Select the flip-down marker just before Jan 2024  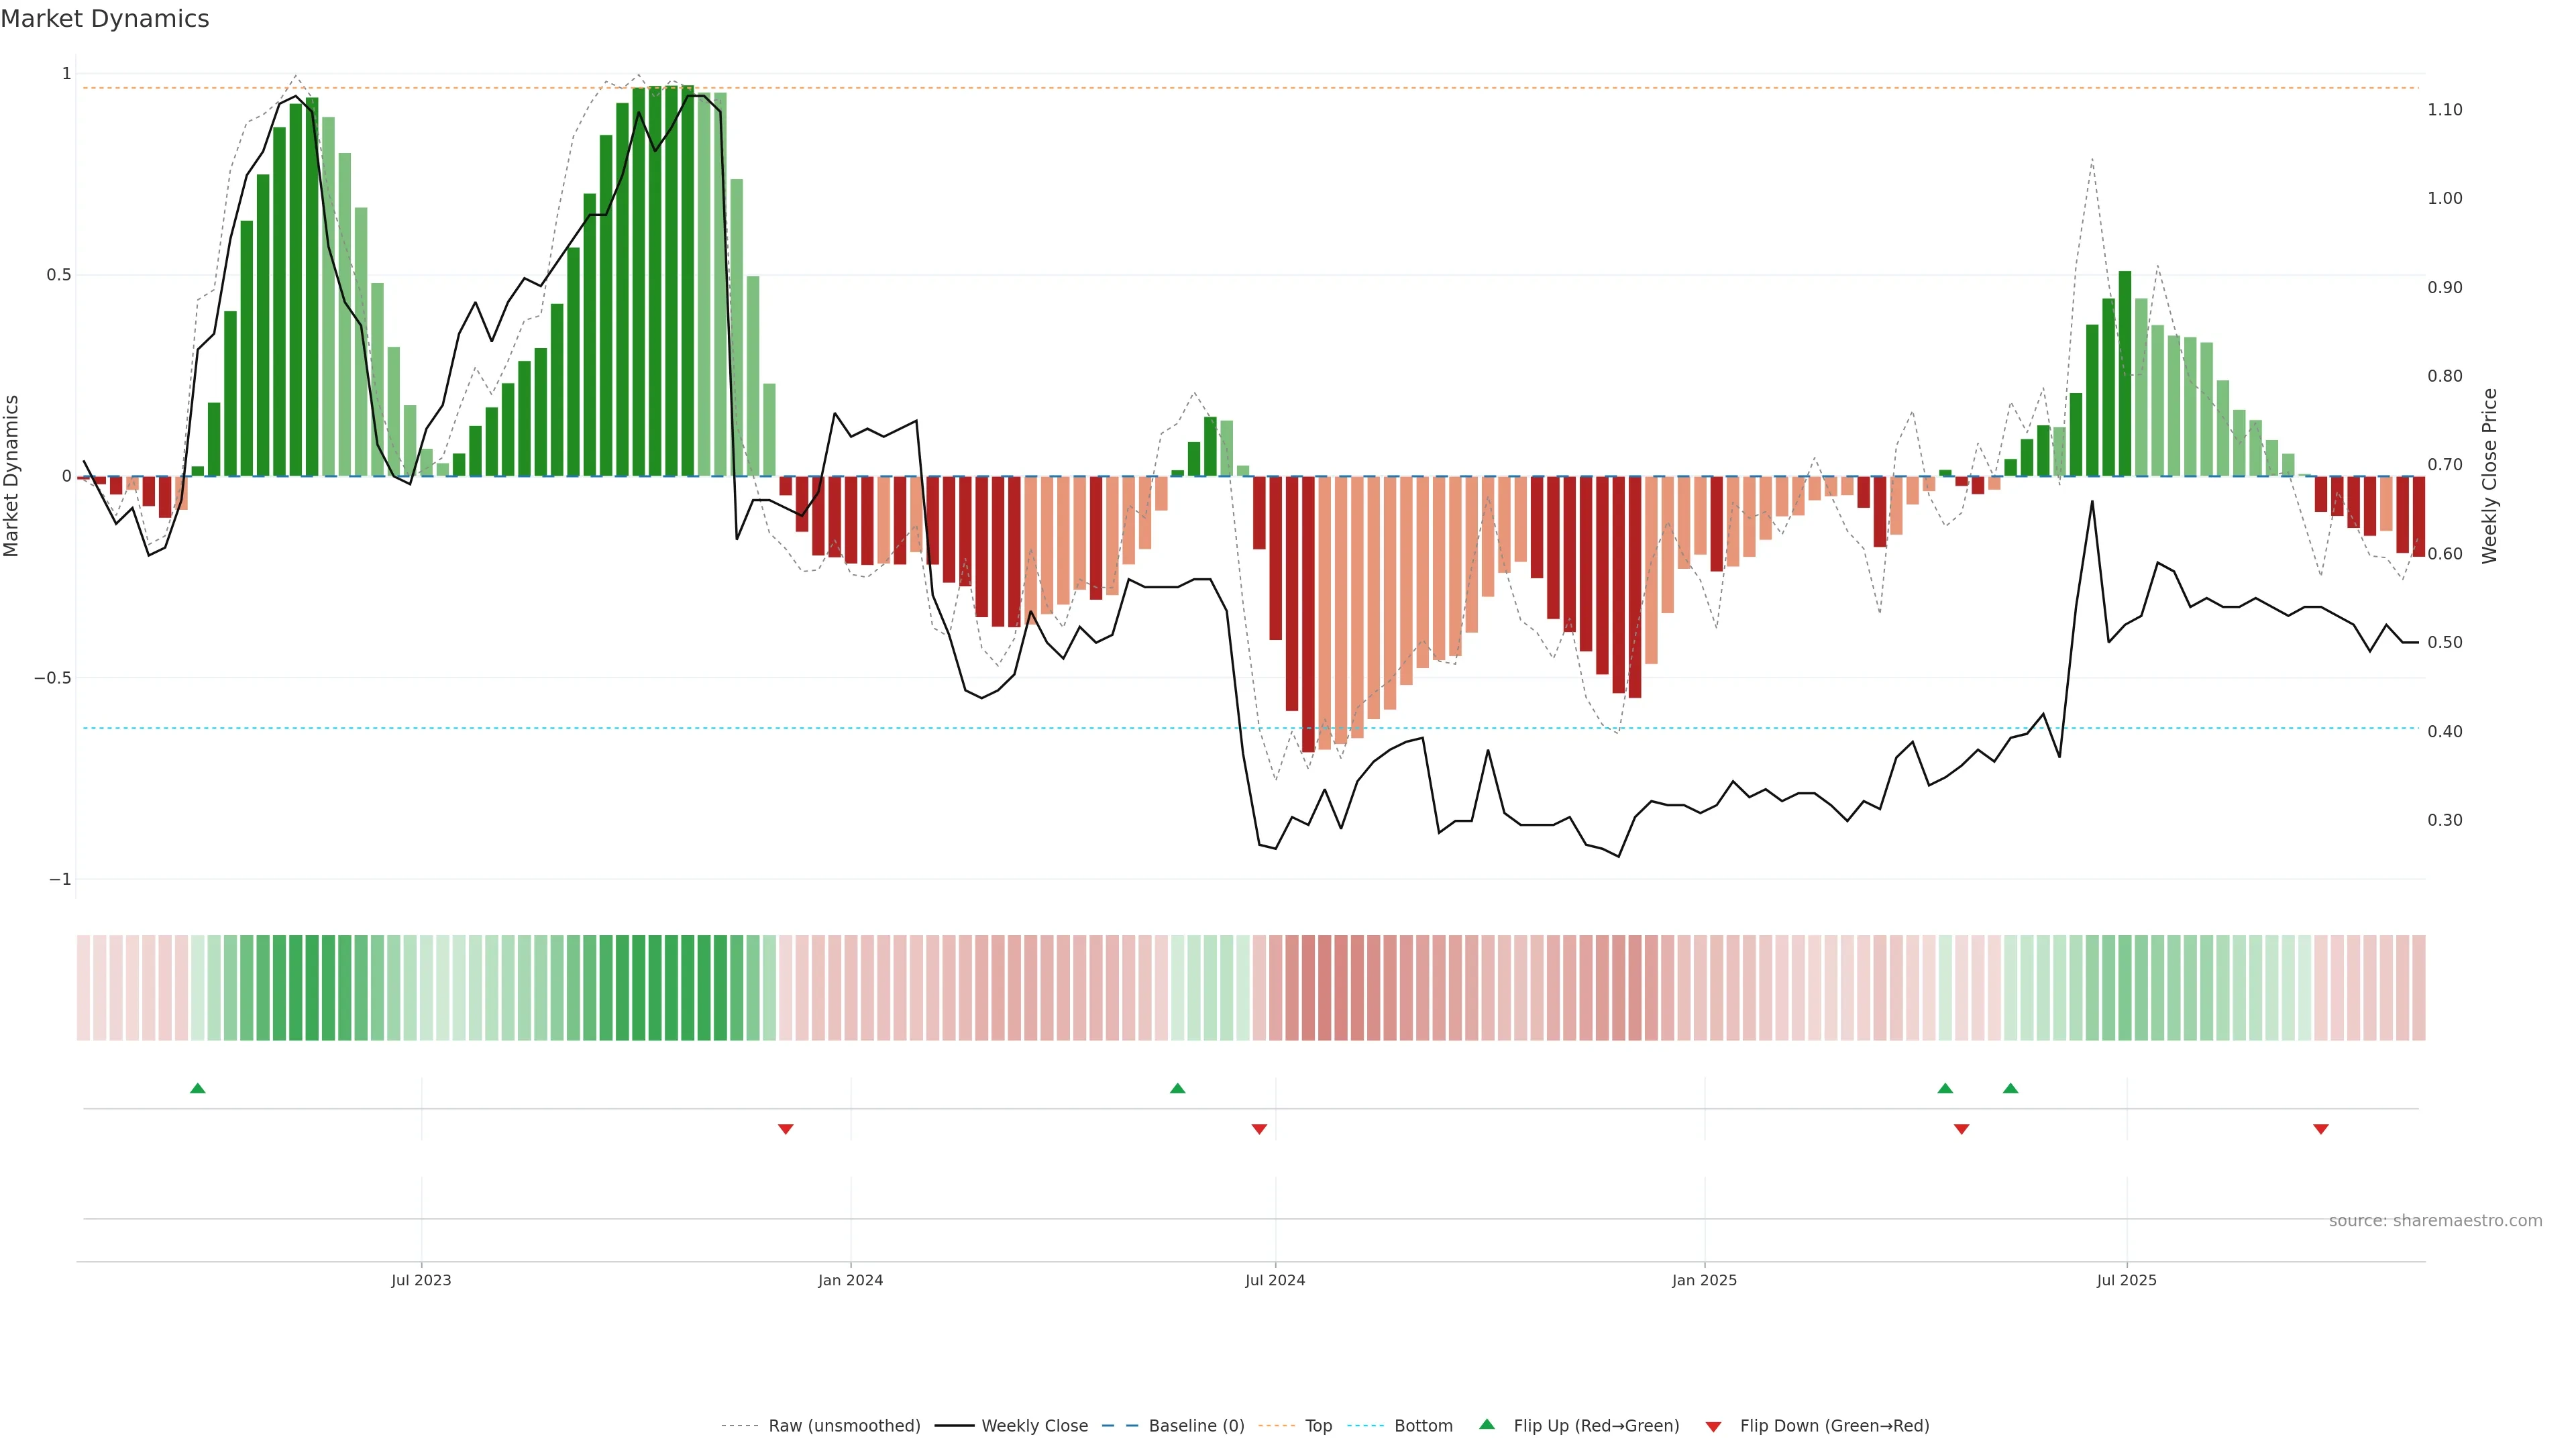(x=786, y=1129)
